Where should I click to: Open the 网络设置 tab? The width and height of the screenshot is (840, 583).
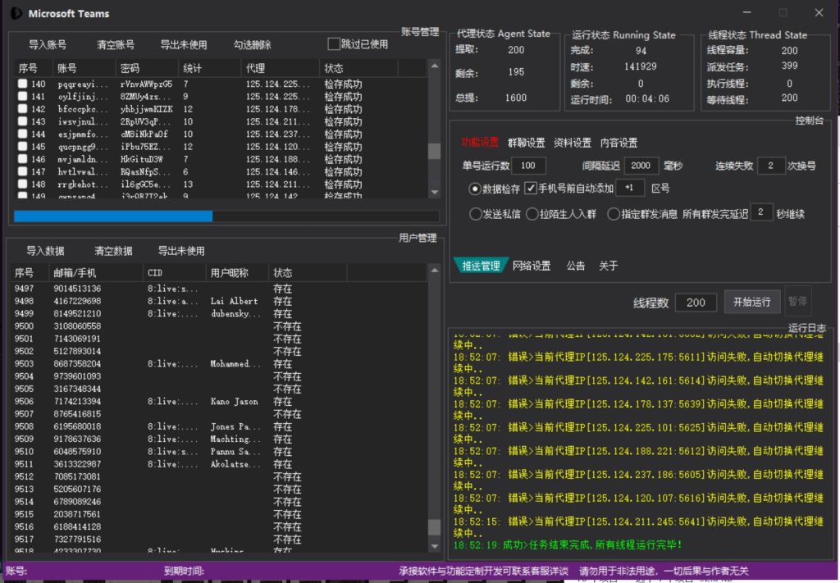click(531, 266)
